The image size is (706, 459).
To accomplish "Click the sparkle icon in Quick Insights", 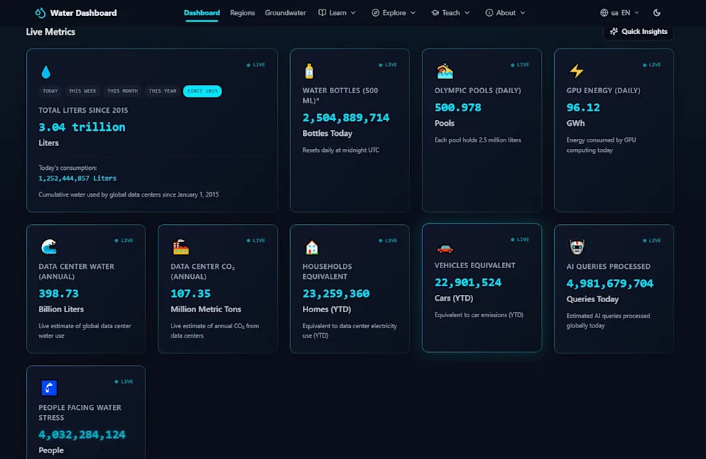I will [613, 32].
